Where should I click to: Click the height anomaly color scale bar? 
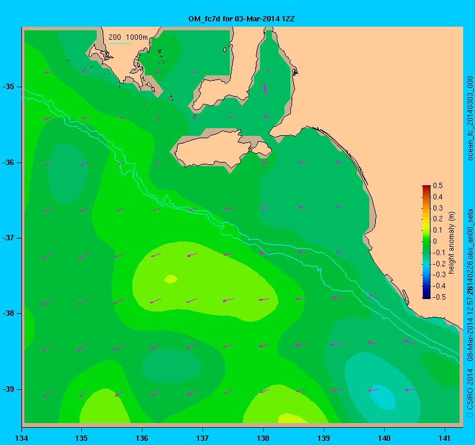[x=426, y=242]
